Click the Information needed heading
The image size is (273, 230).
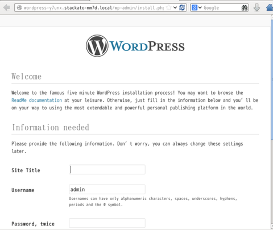point(51,127)
